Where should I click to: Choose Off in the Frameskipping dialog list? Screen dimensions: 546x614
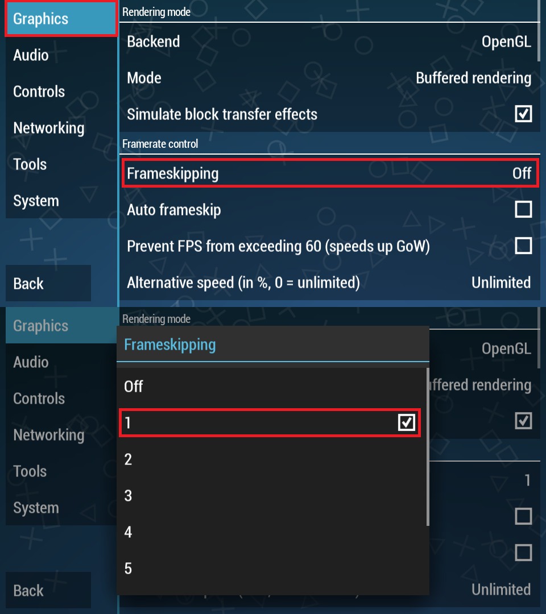tap(270, 387)
